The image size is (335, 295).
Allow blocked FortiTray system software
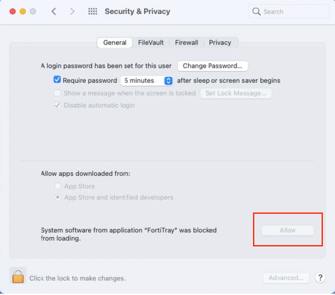click(287, 230)
